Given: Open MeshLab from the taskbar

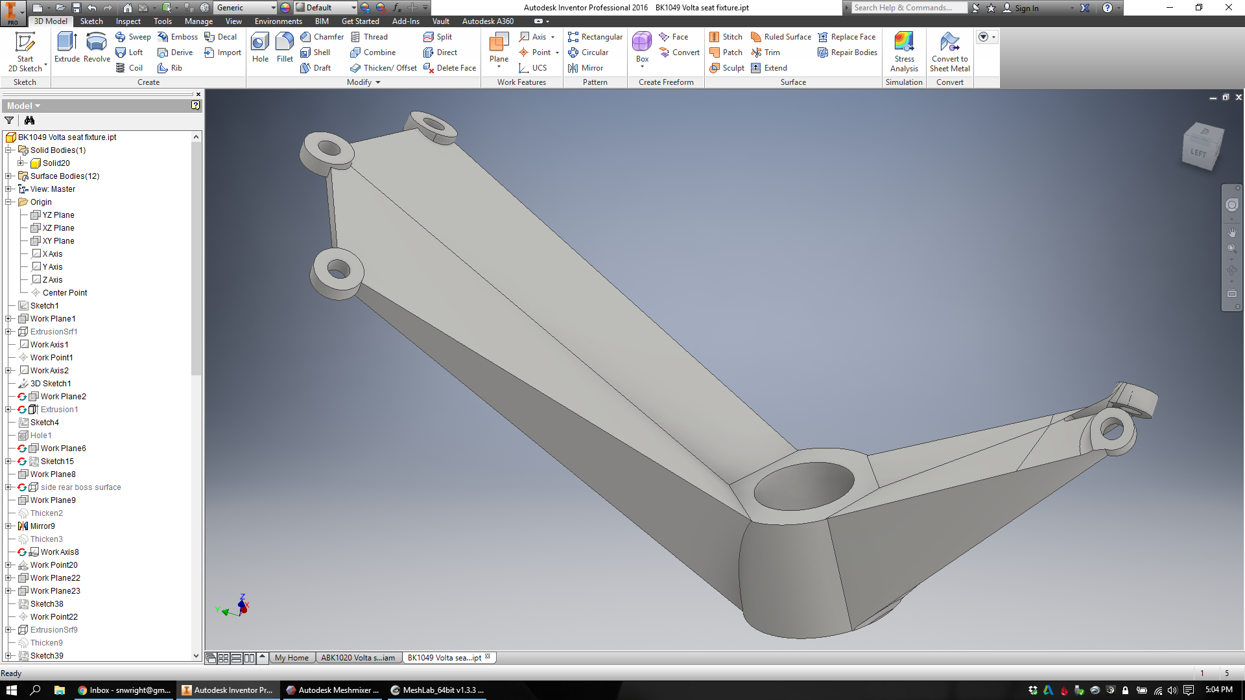Looking at the screenshot, I should pyautogui.click(x=438, y=690).
